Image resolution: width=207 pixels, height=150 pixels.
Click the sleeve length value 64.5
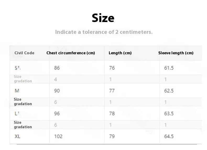pyautogui.click(x=169, y=136)
